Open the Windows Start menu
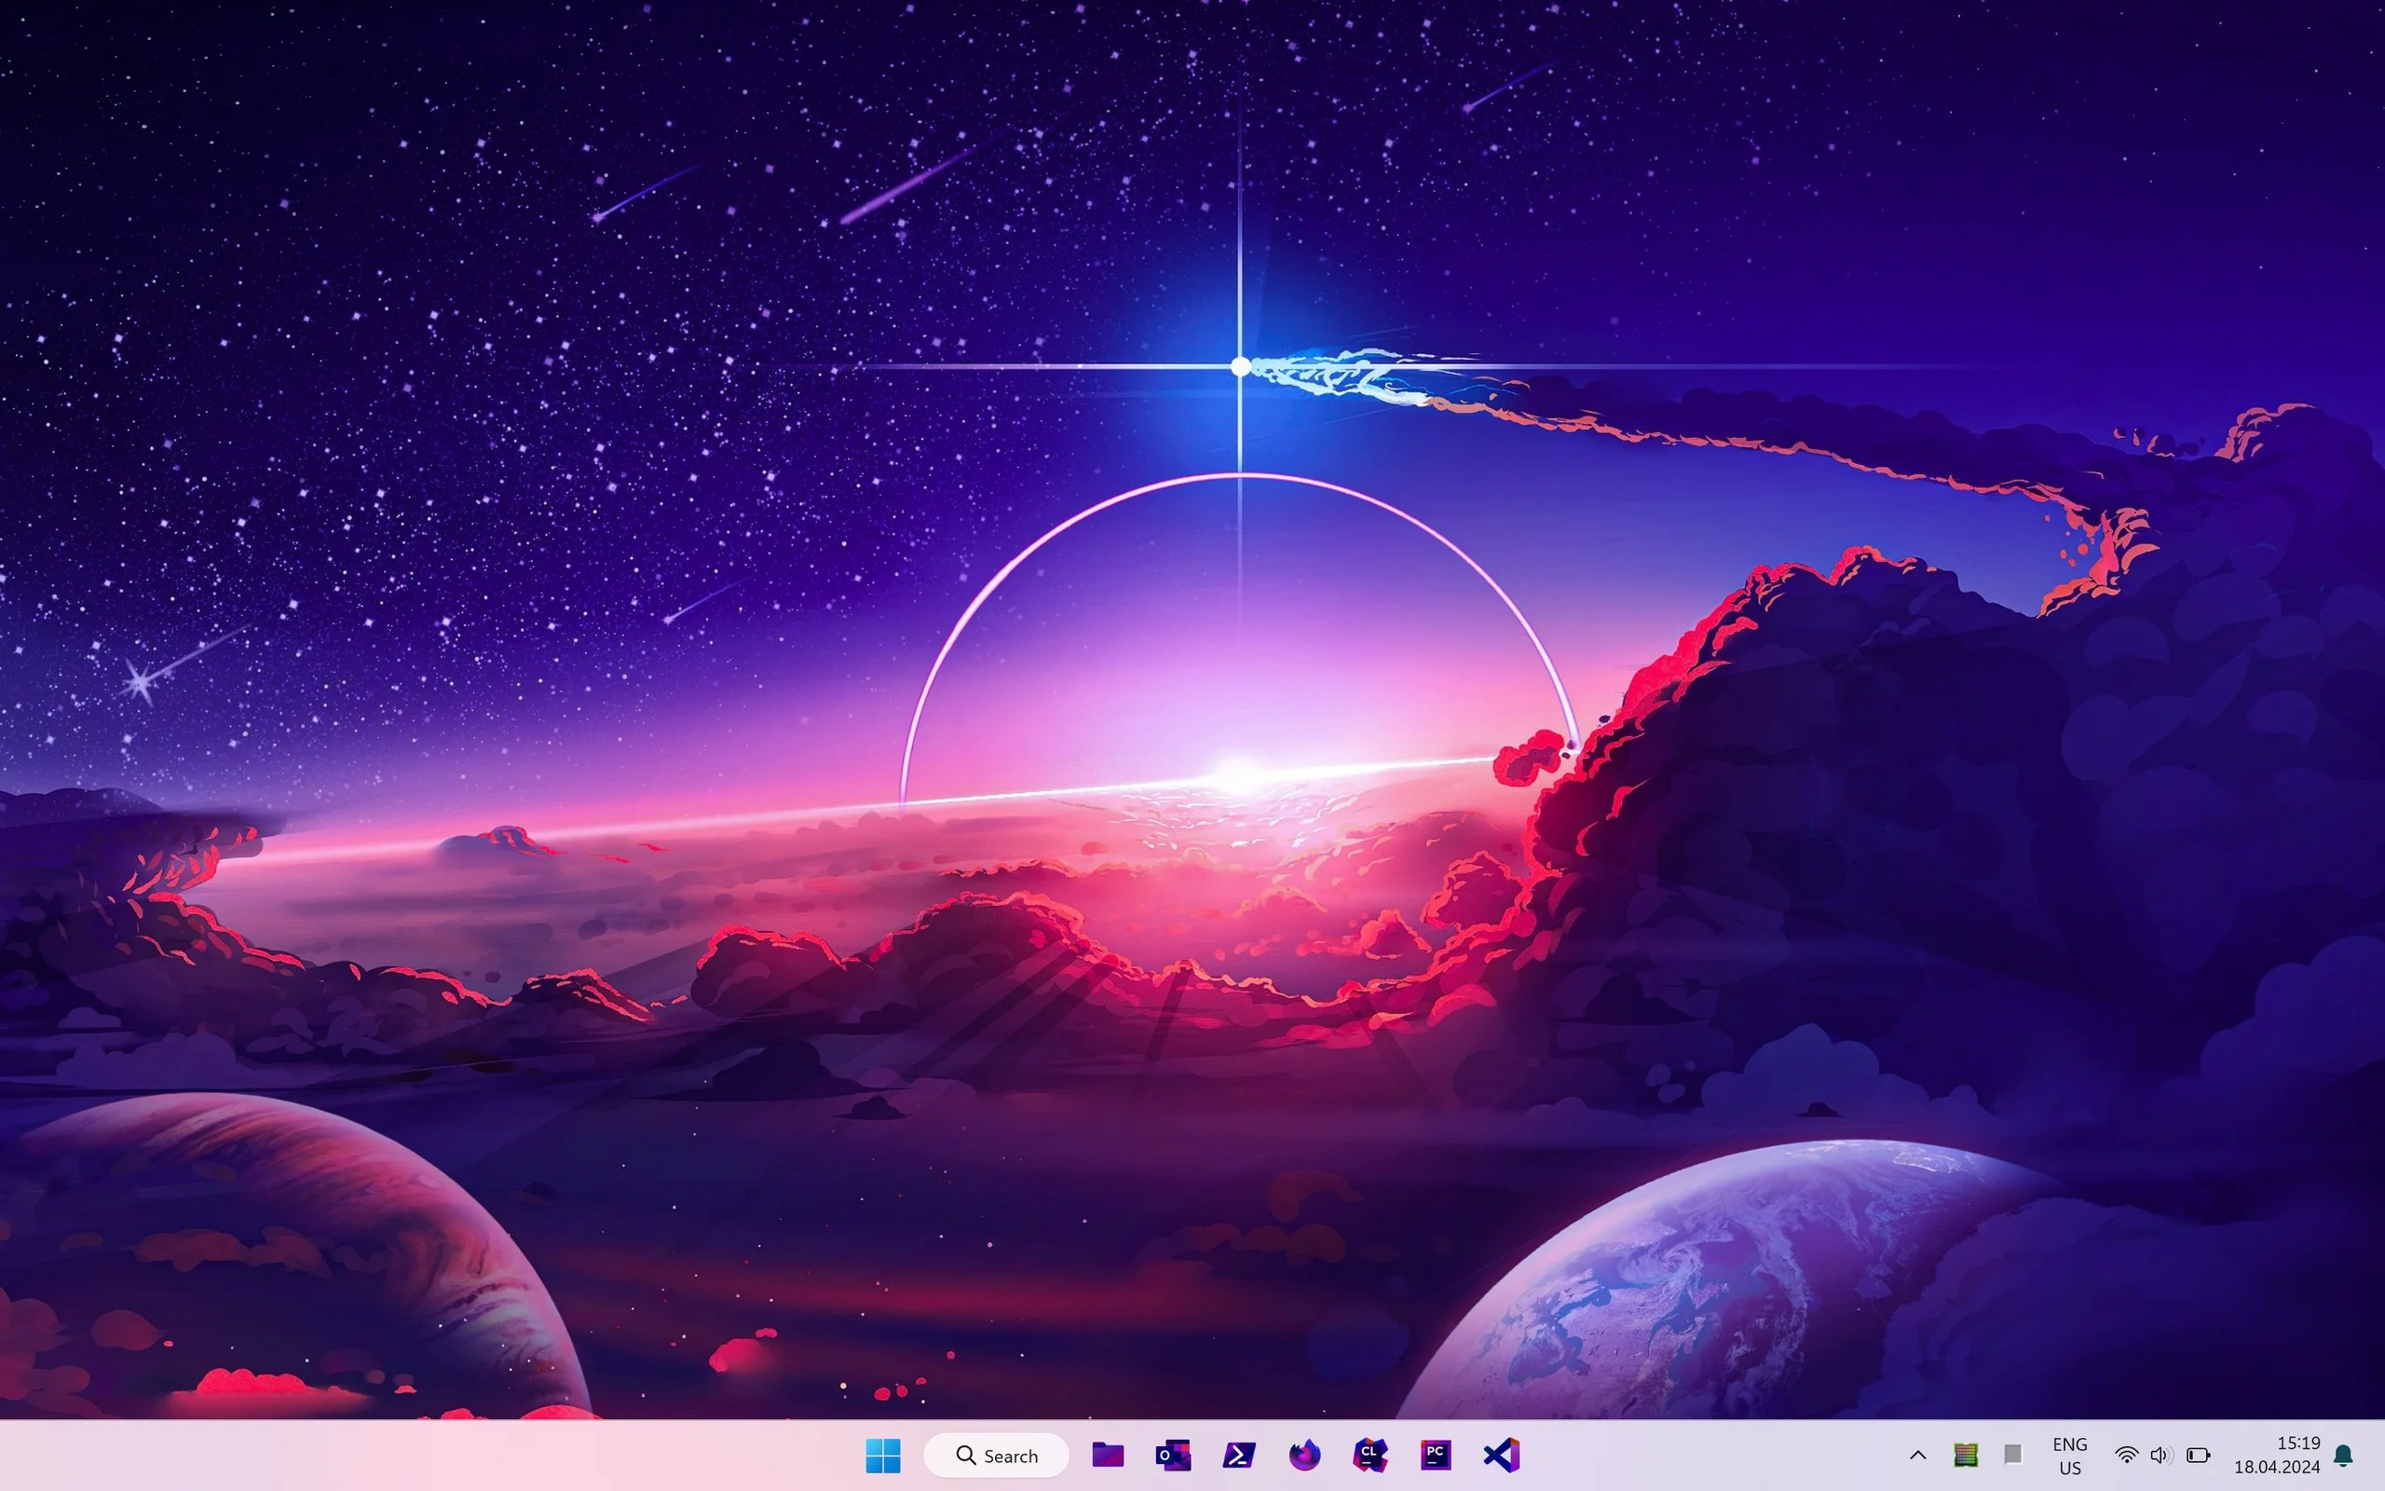 point(882,1456)
